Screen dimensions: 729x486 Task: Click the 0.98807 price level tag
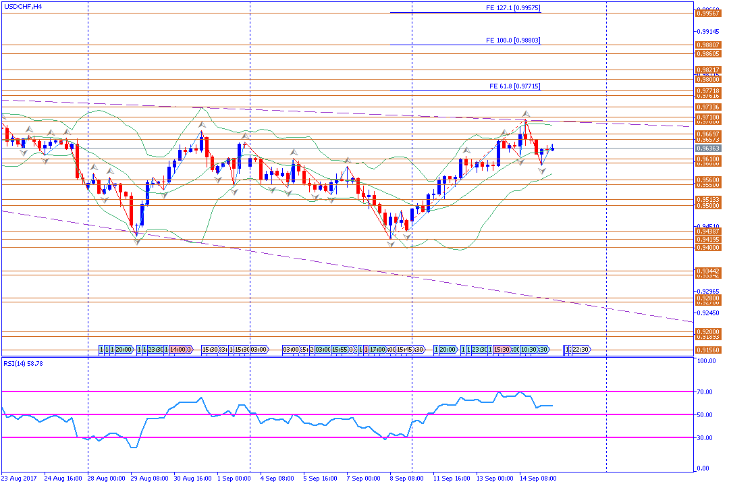click(x=708, y=45)
